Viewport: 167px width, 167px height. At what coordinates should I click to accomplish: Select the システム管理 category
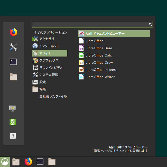[50, 75]
